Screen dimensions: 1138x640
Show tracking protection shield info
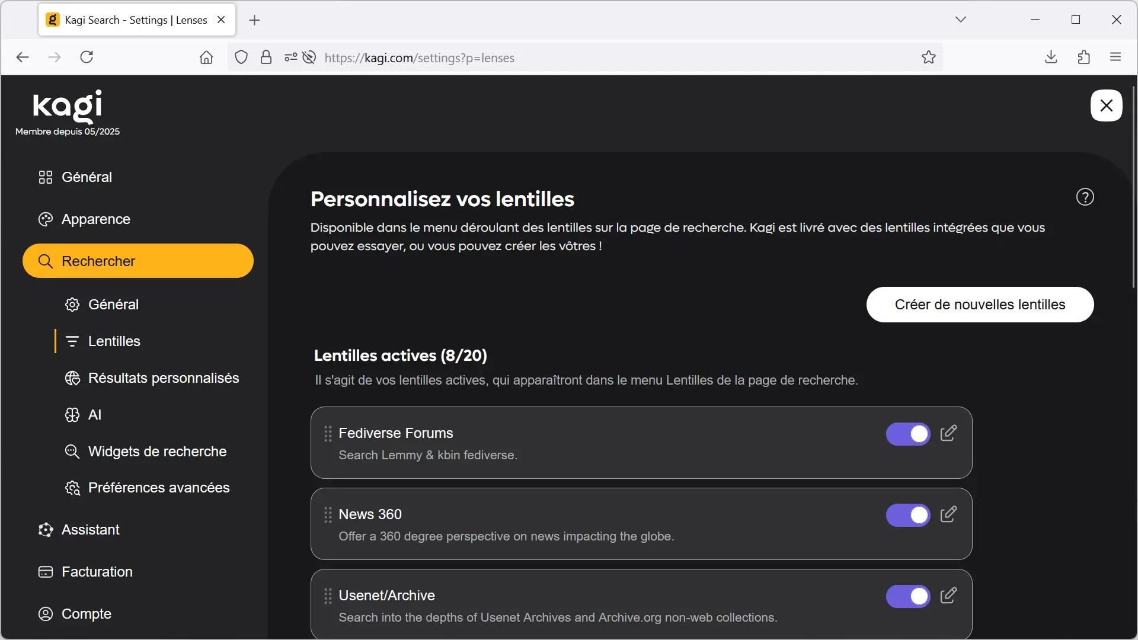click(241, 57)
